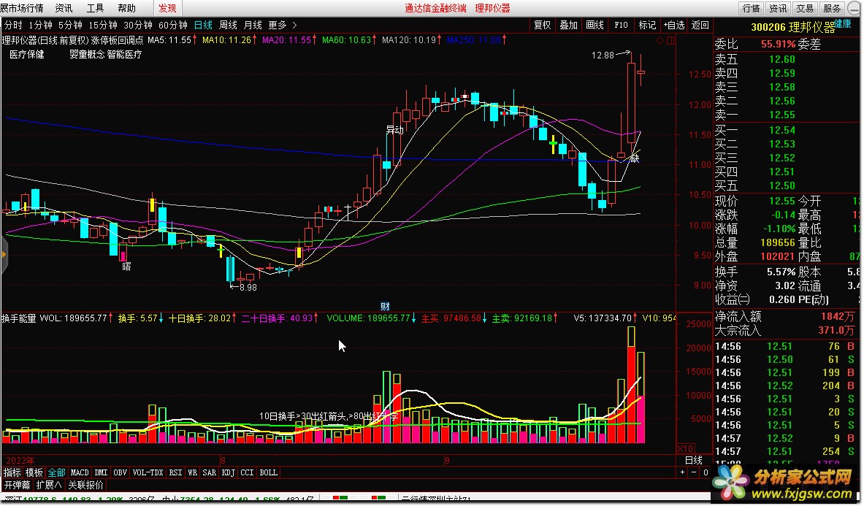864x506 pixels.
Task: Open the 模板 template tab
Action: point(34,472)
